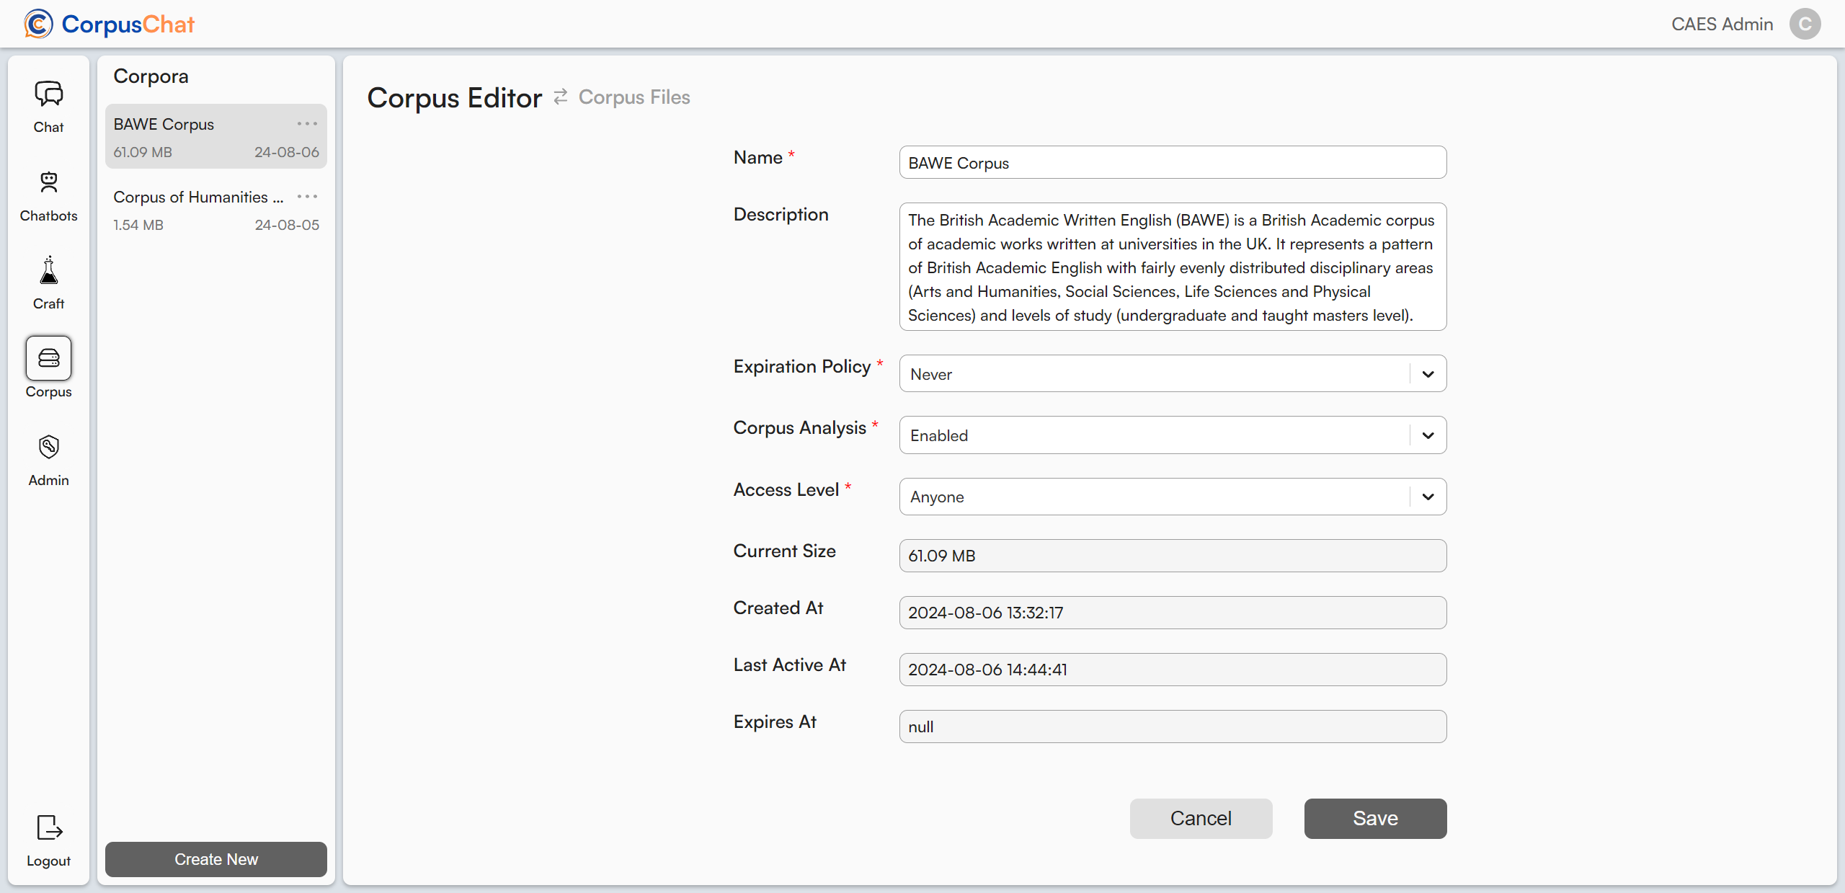
Task: Click the Create New button
Action: click(215, 859)
